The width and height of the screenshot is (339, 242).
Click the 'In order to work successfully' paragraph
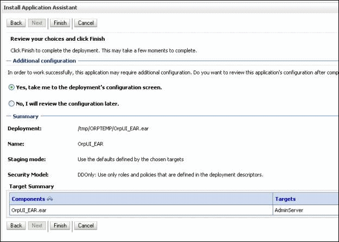pos(173,73)
